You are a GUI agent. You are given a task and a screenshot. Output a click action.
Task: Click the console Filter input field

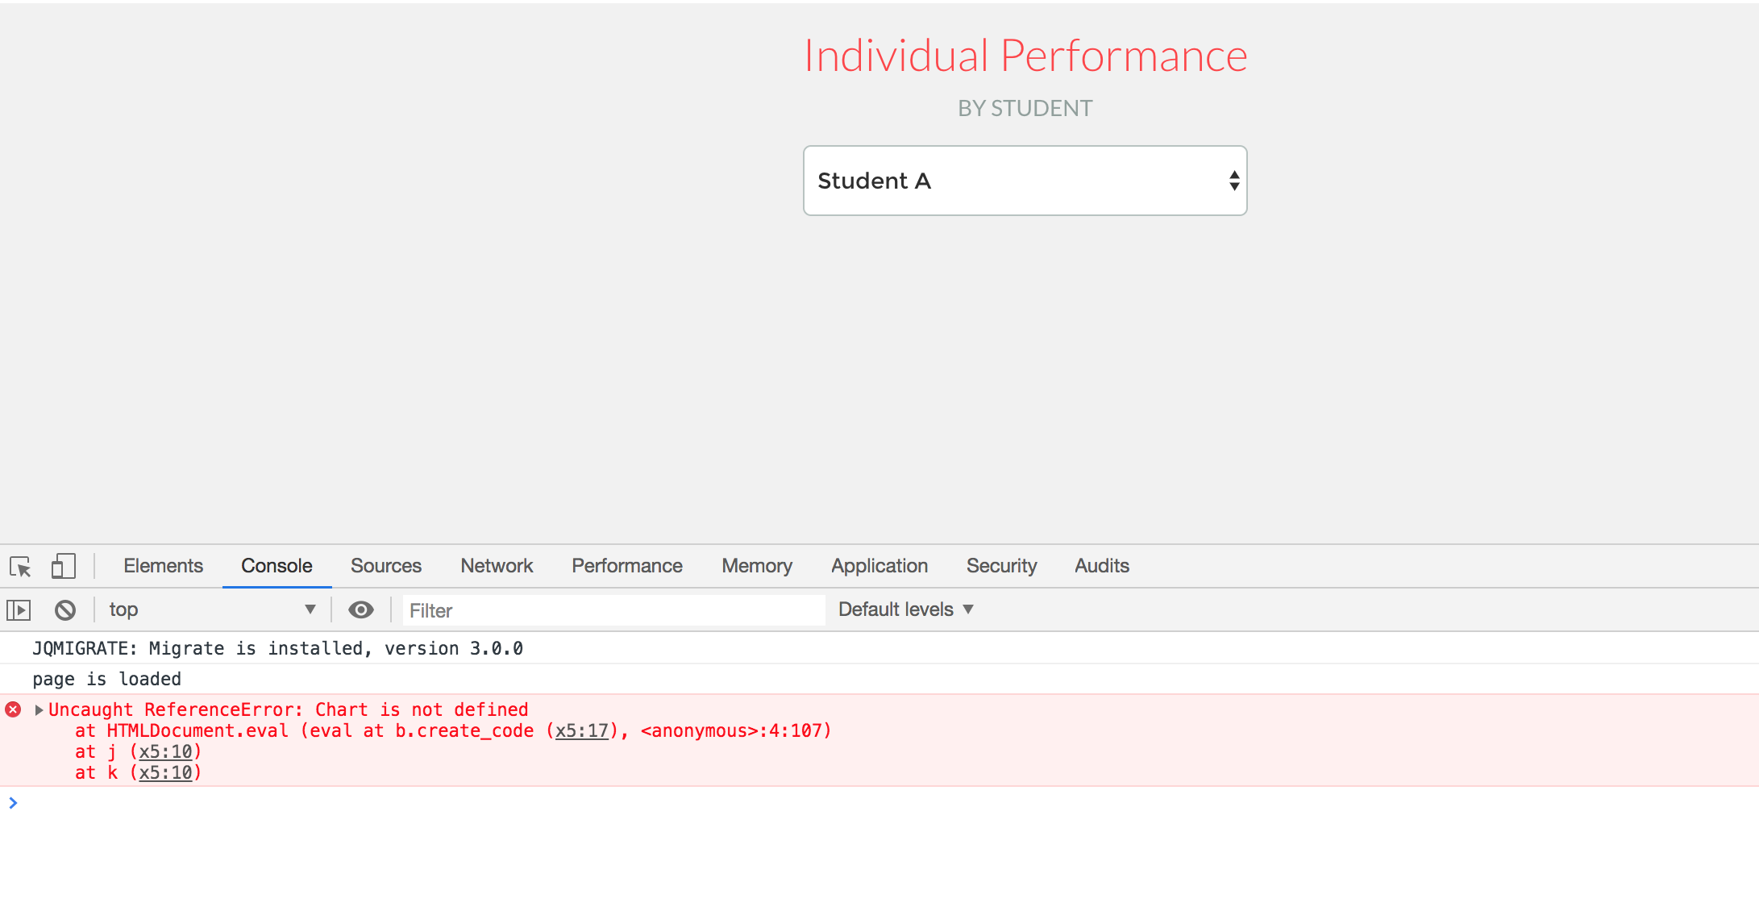point(613,610)
